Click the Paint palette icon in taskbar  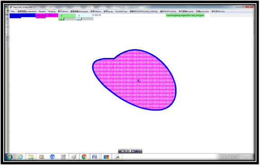[x=74, y=157]
